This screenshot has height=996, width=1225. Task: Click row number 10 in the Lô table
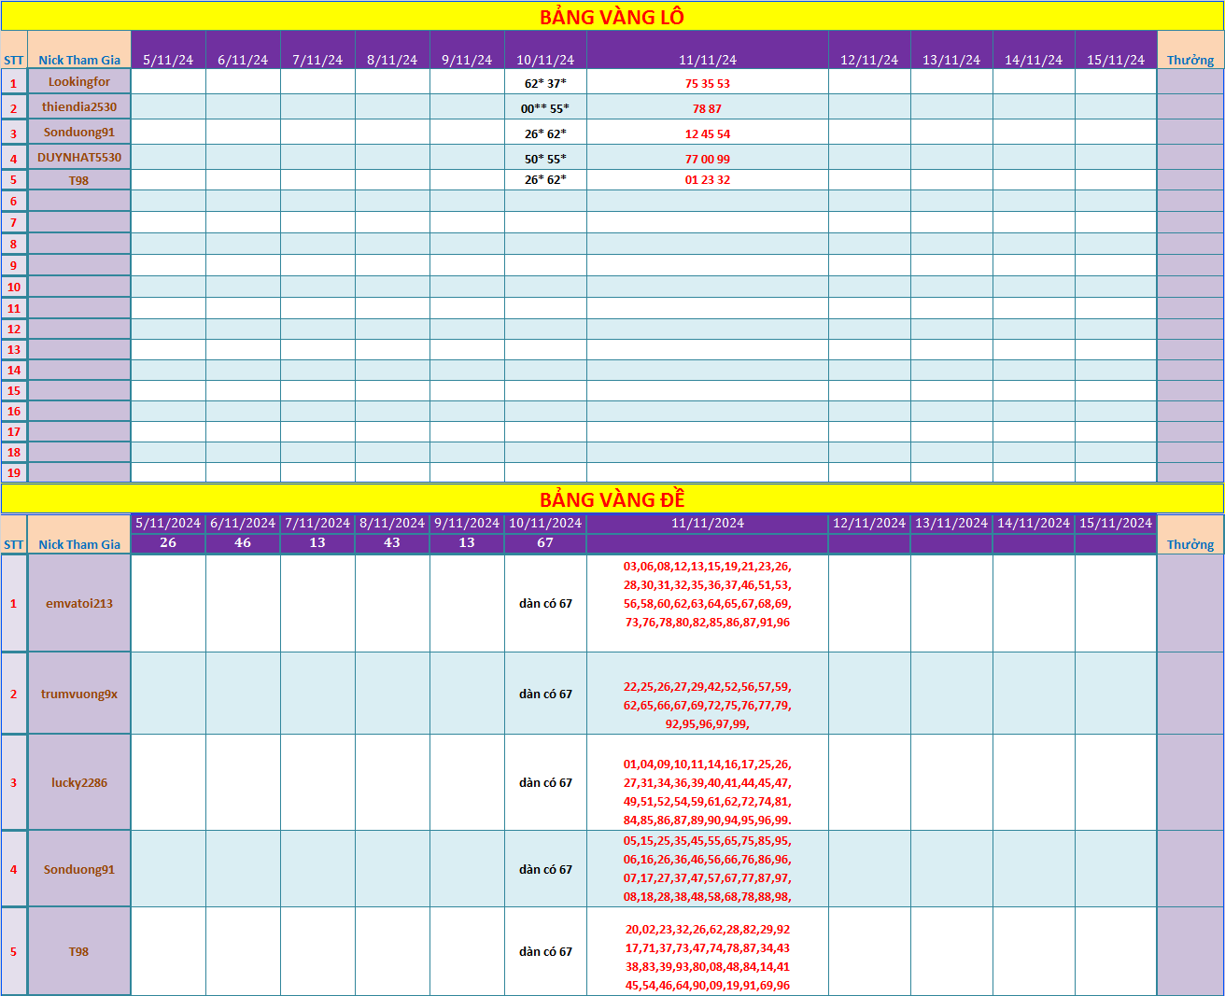(x=14, y=287)
